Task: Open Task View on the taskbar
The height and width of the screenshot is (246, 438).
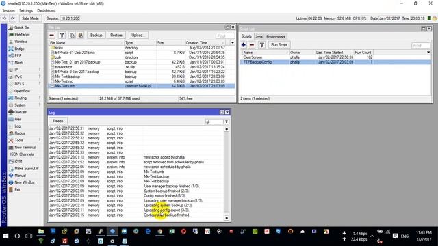Action: [x=29, y=236]
